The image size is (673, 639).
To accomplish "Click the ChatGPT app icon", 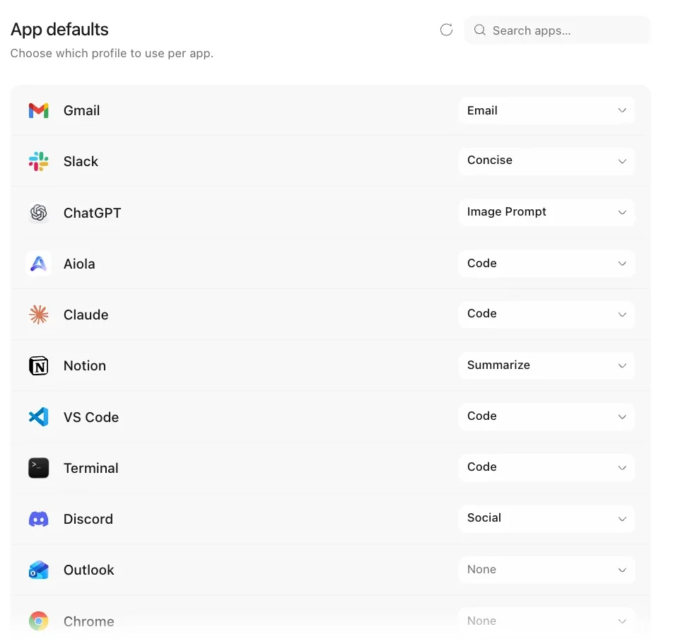I will click(39, 213).
